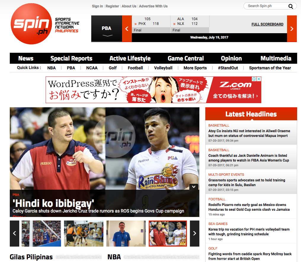301x262 pixels.
Task: Click the Latest Headlines panel header
Action: [251, 114]
